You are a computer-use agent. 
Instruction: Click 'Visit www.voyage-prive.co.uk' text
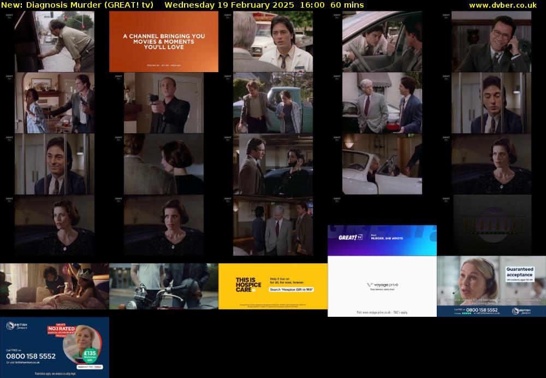pyautogui.click(x=382, y=312)
